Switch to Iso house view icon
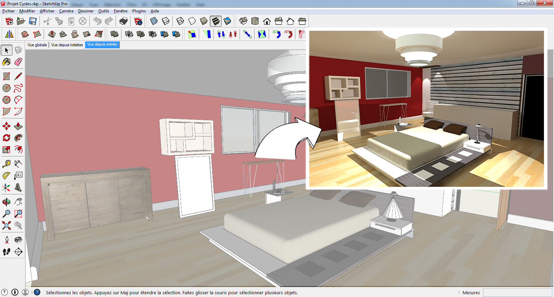The width and height of the screenshot is (554, 297). coord(243,21)
